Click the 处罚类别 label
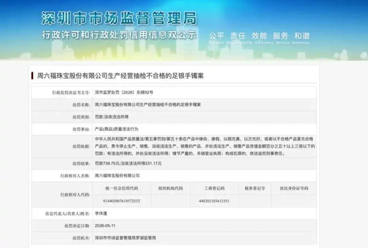The height and width of the screenshot is (248, 368). pyautogui.click(x=81, y=117)
